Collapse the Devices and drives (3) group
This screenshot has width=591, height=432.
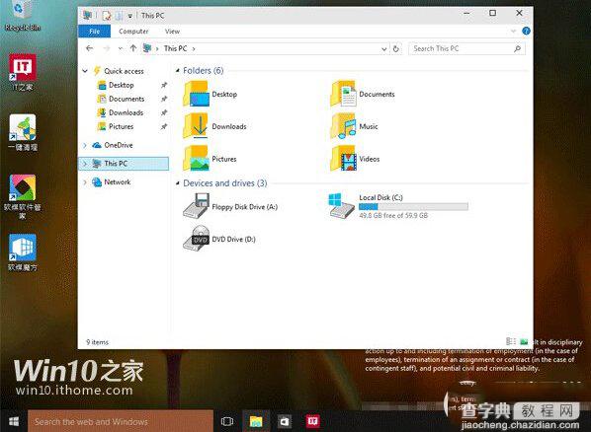(178, 183)
